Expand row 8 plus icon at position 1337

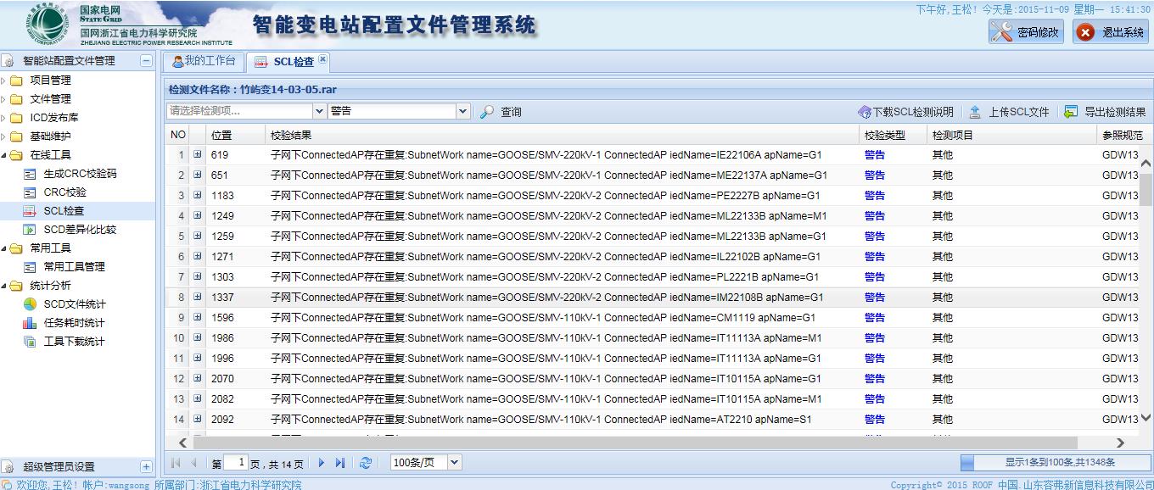pos(198,298)
